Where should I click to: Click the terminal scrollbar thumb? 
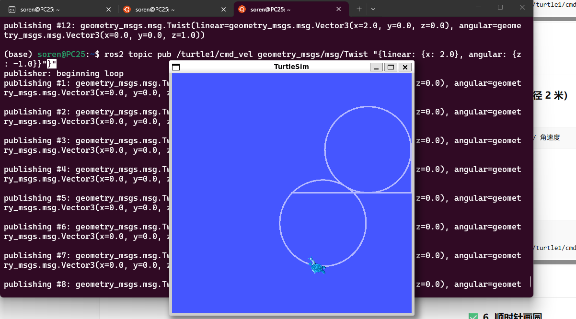point(530,281)
